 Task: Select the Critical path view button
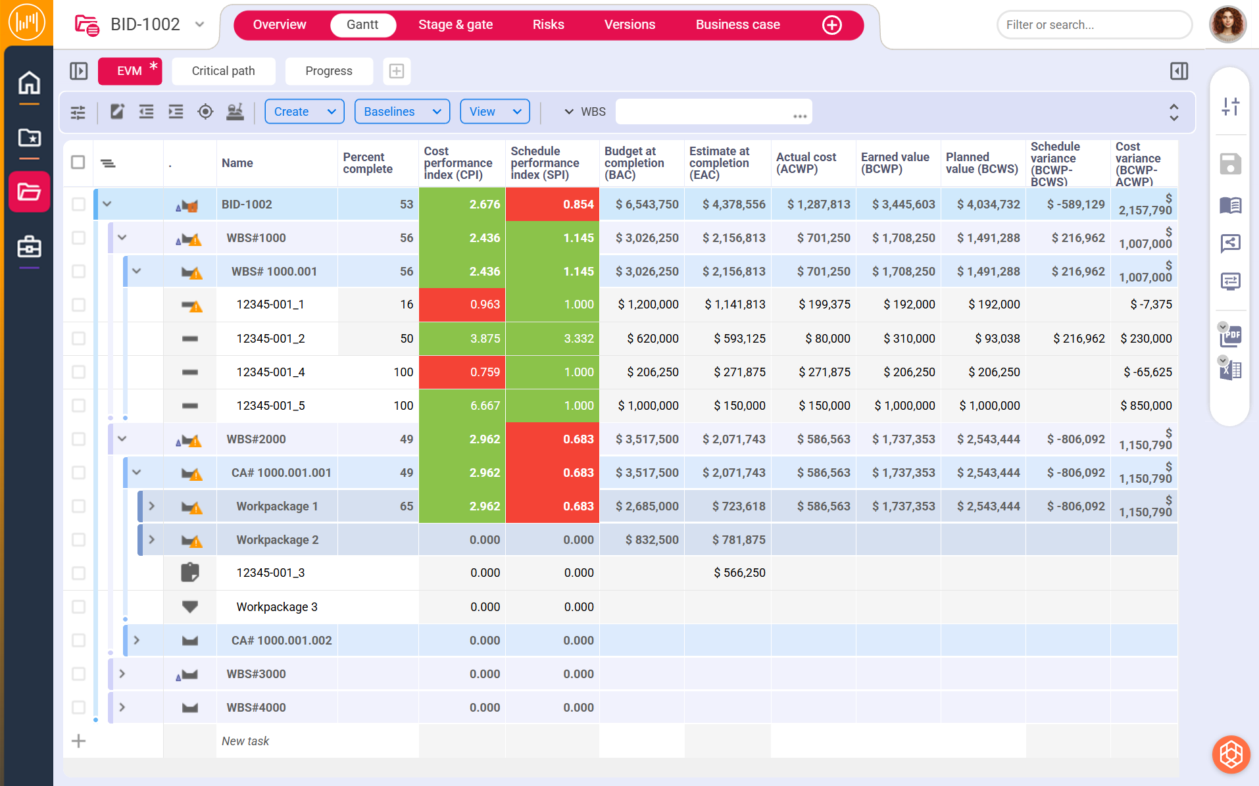(224, 71)
